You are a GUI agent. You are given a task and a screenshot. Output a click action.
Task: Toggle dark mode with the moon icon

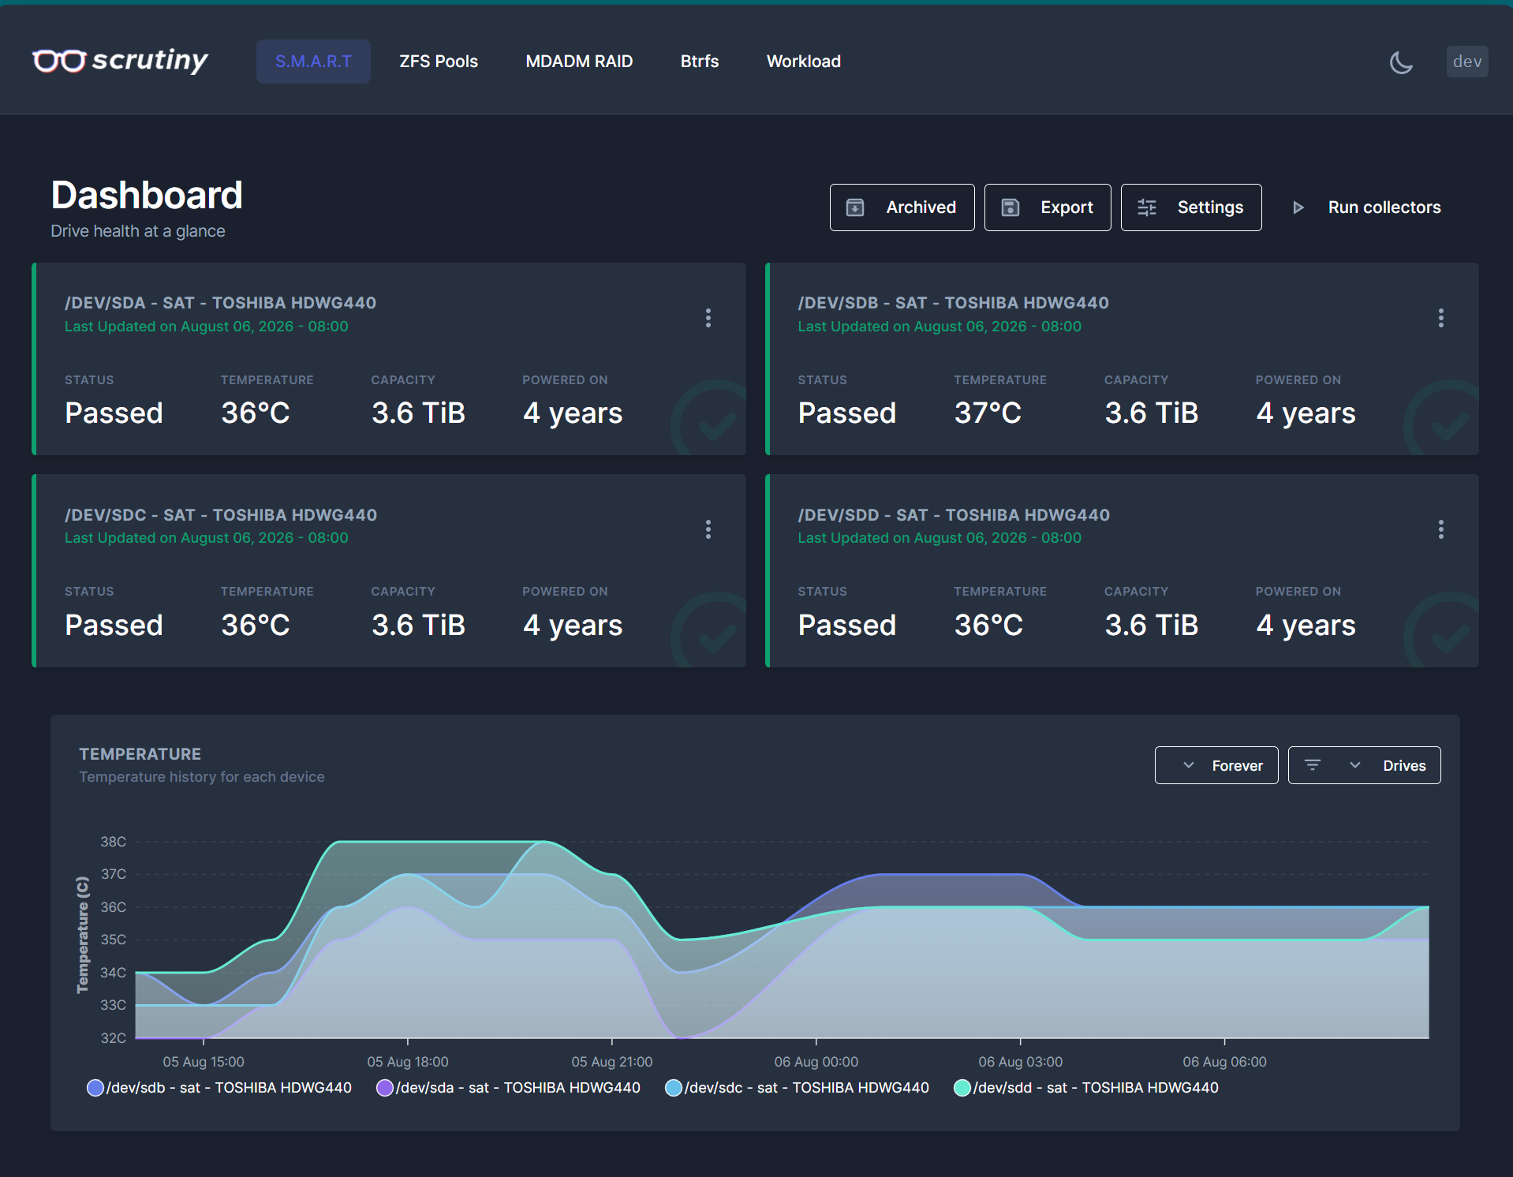(1401, 62)
